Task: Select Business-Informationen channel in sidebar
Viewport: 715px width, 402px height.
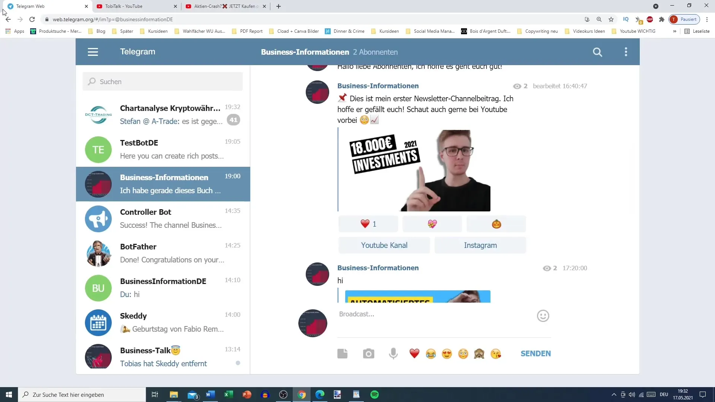Action: pyautogui.click(x=163, y=184)
